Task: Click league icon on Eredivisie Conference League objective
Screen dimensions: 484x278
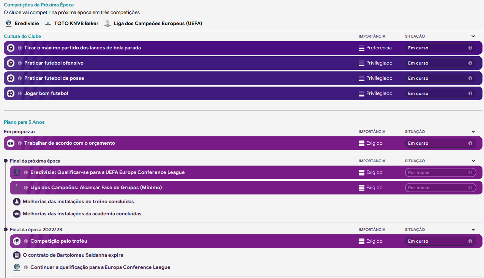Action: pos(17,172)
